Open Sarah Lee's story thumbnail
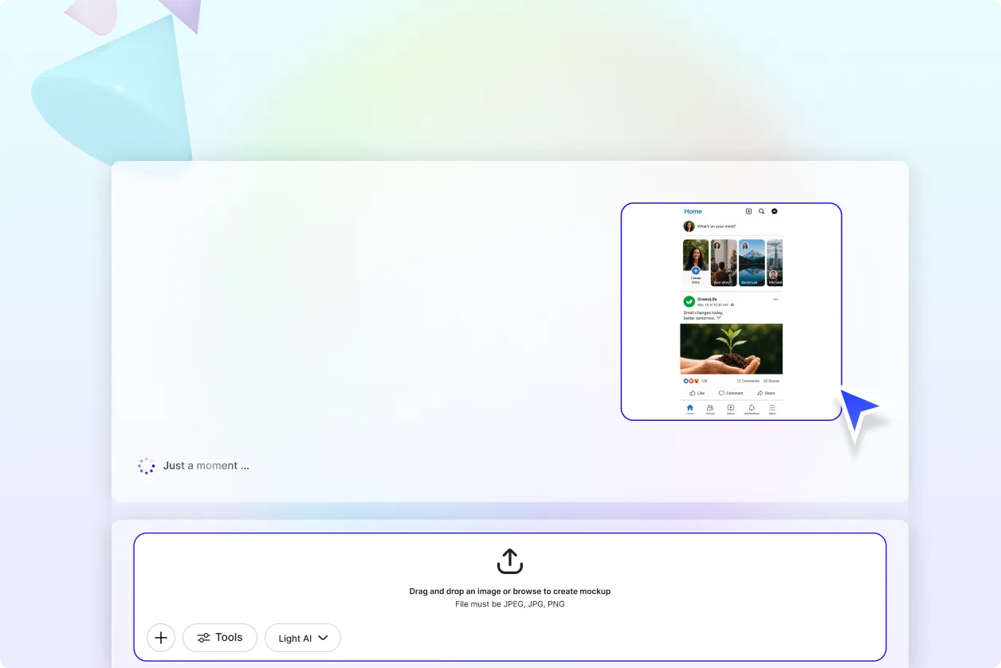The height and width of the screenshot is (668, 1001). click(x=752, y=263)
